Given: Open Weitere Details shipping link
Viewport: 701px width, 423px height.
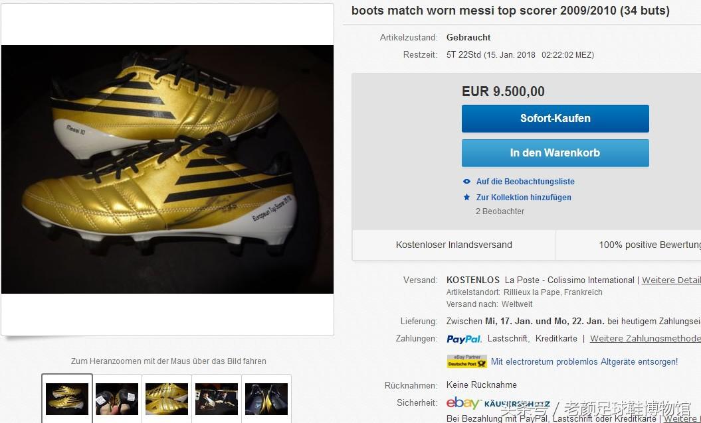Looking at the screenshot, I should 670,280.
